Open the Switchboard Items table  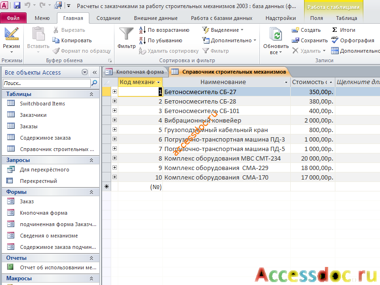click(36, 104)
